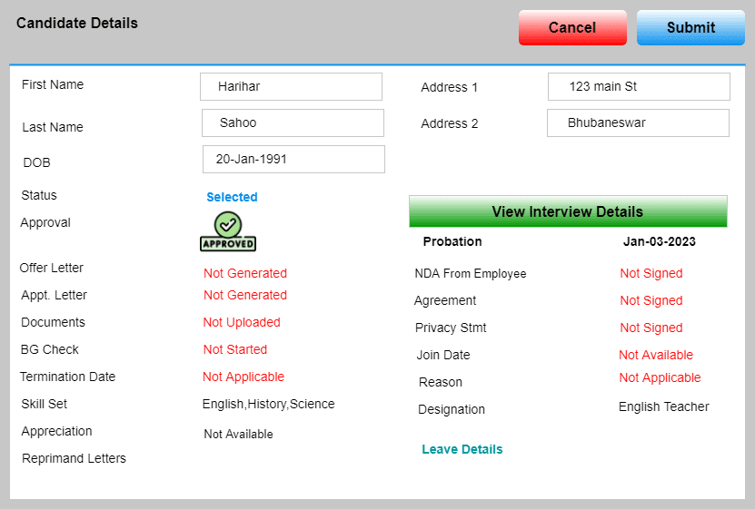Click the DOB field 20-Jan-1991
The image size is (755, 509).
point(293,159)
